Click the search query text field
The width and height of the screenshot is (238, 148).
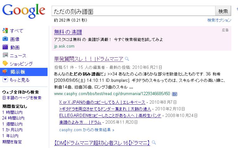pyautogui.click(x=133, y=11)
